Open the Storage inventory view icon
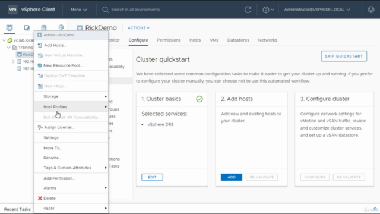The height and width of the screenshot is (214, 380). click(x=44, y=28)
